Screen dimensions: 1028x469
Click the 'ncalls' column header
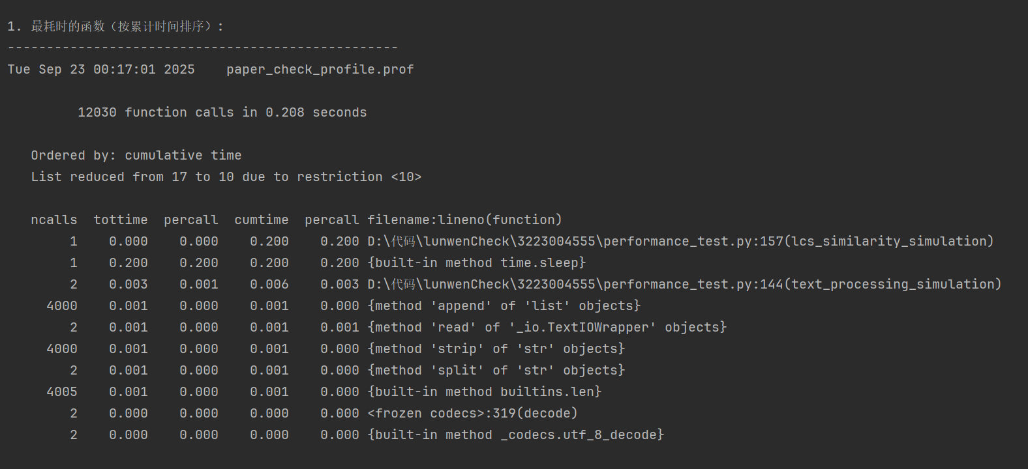click(x=53, y=220)
